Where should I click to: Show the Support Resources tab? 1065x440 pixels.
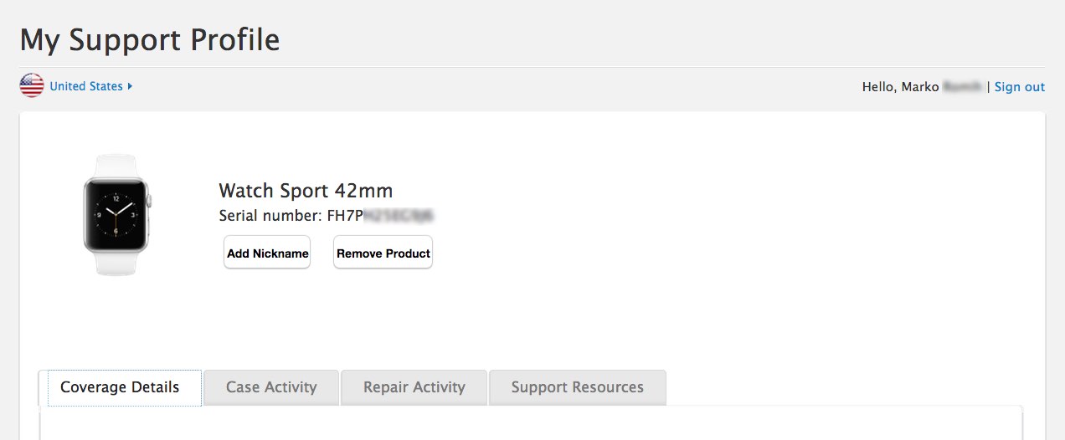[x=577, y=387]
